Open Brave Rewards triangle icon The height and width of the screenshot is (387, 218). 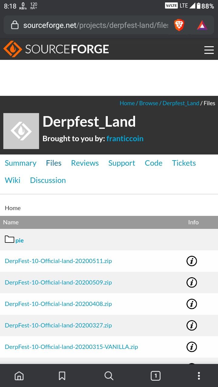point(202,25)
